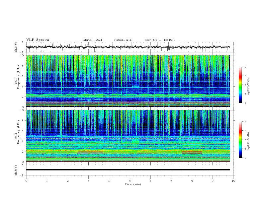This screenshot has height=203, width=263.
Task: Click the ch.3 flat black trace
Action: pos(128,170)
